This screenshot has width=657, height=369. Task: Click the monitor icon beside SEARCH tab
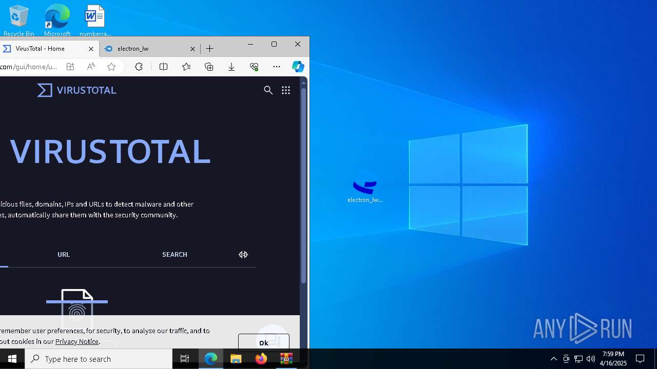(243, 254)
